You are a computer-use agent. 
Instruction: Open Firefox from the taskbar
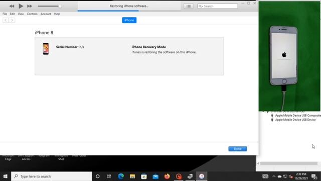[x=167, y=176]
